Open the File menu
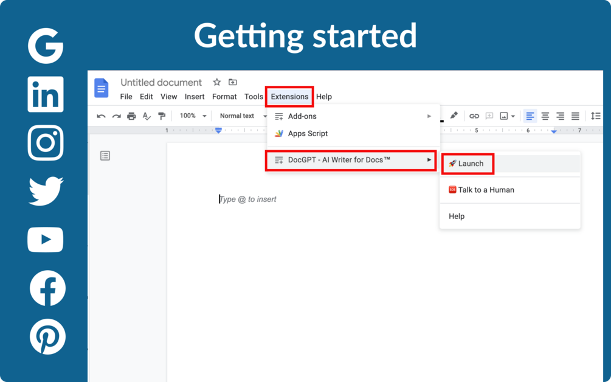 [126, 97]
